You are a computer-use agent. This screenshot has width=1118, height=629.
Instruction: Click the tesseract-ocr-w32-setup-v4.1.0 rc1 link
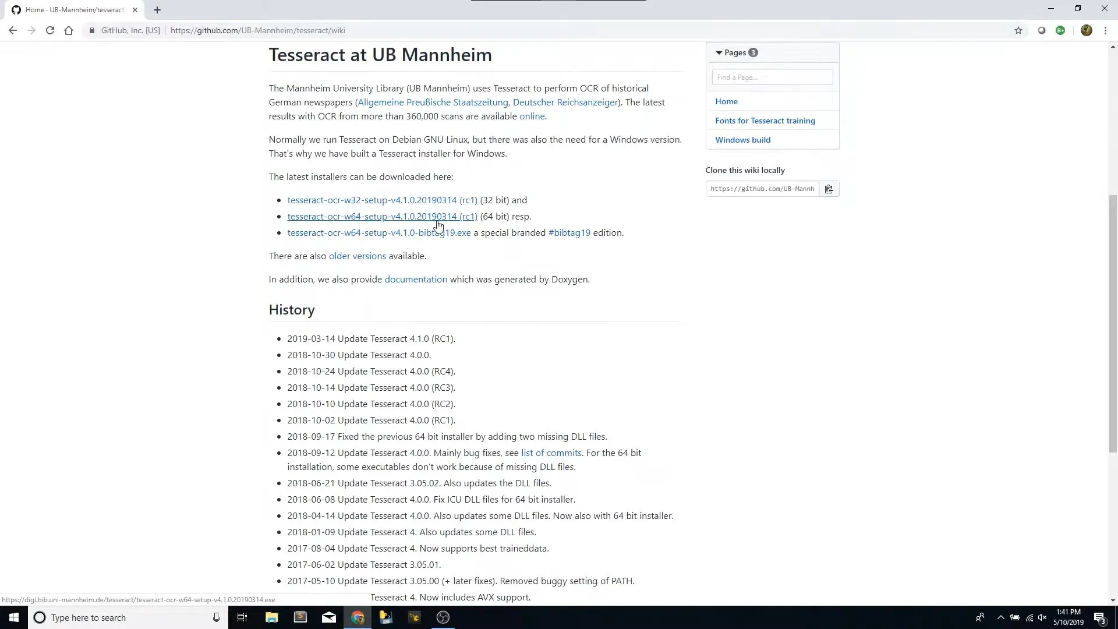[x=381, y=200]
